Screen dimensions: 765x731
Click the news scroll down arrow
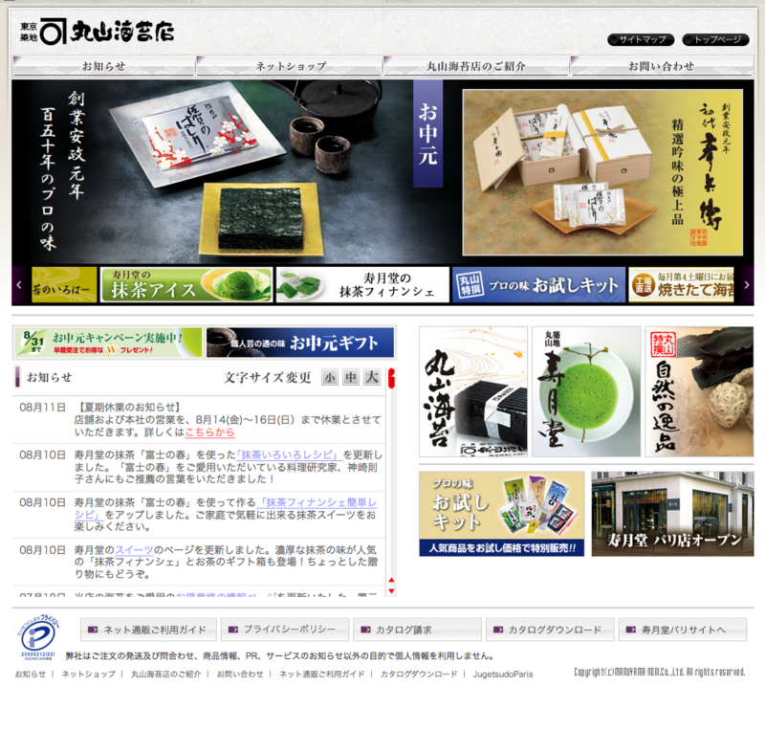391,591
